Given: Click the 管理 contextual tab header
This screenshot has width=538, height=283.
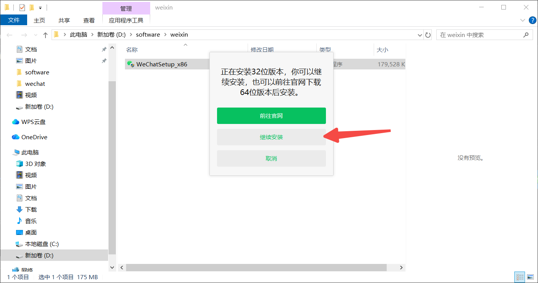Looking at the screenshot, I should 126,8.
